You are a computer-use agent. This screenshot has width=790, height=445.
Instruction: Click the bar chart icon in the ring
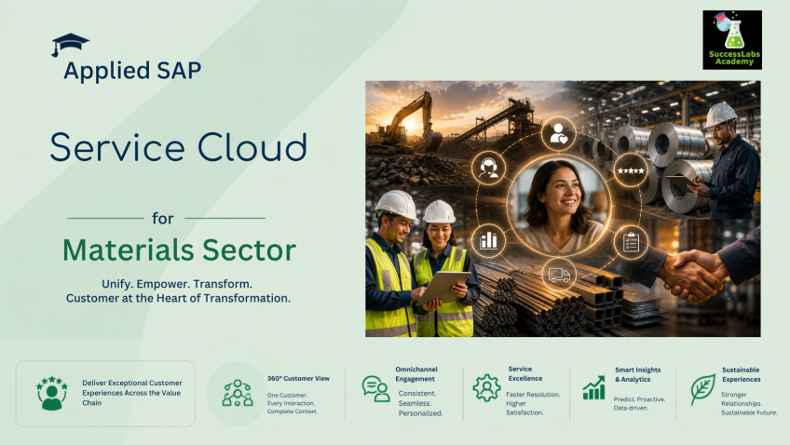coord(488,240)
